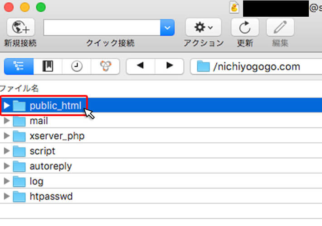Select the htpasswd folder row
Image resolution: width=322 pixels, height=226 pixels.
click(x=161, y=196)
